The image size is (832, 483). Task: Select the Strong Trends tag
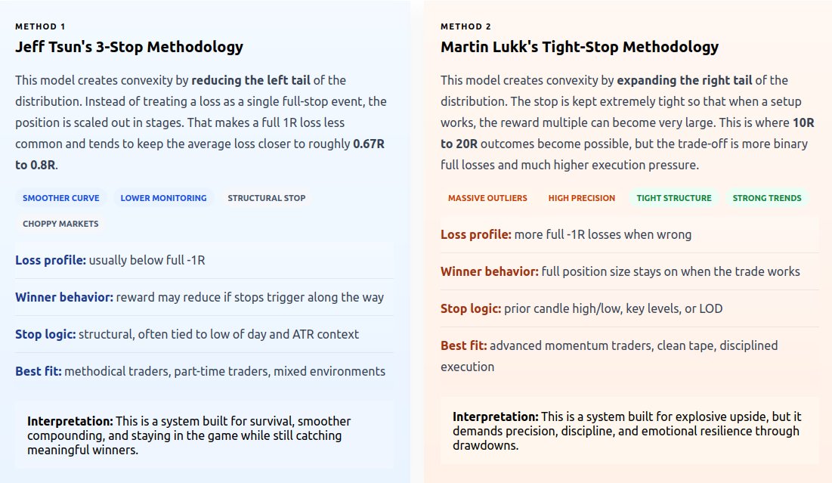pyautogui.click(x=767, y=198)
